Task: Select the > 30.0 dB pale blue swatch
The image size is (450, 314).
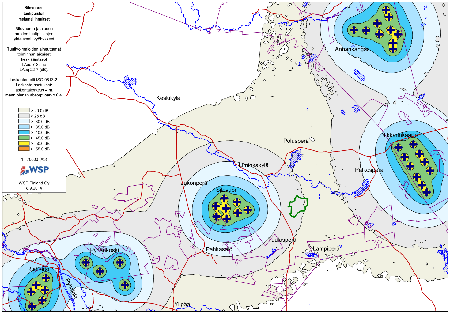Action: 24,121
